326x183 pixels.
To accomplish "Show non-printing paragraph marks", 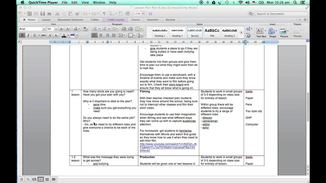I will 104,14.
